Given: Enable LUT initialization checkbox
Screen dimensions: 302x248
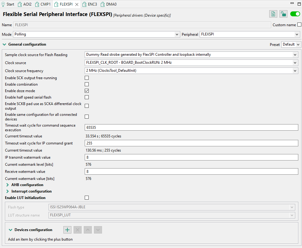Looking at the screenshot, I should pyautogui.click(x=87, y=198).
